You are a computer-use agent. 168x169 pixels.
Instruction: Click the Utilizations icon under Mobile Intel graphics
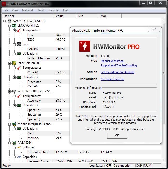pos(19,129)
